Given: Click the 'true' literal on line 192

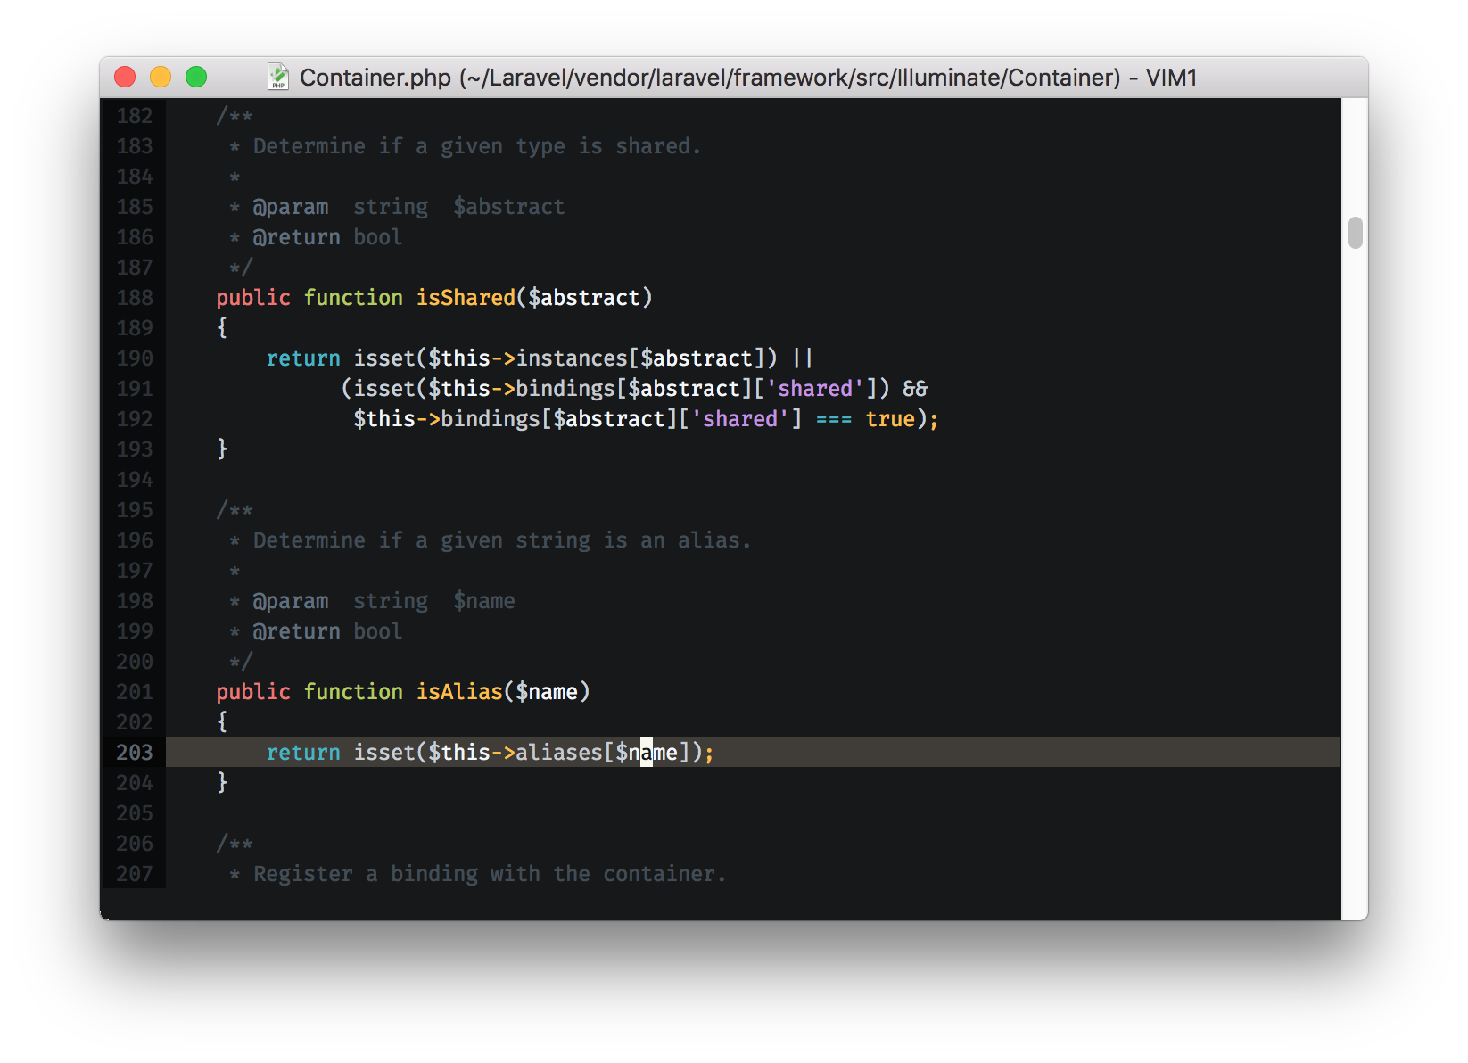Looking at the screenshot, I should 890,419.
